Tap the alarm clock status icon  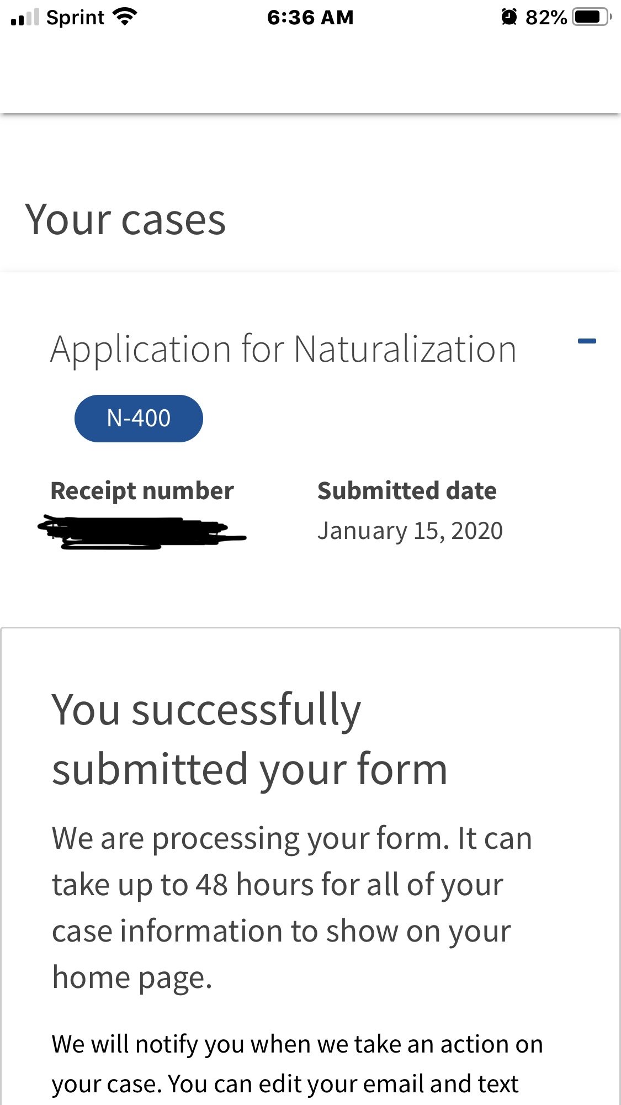tap(509, 17)
